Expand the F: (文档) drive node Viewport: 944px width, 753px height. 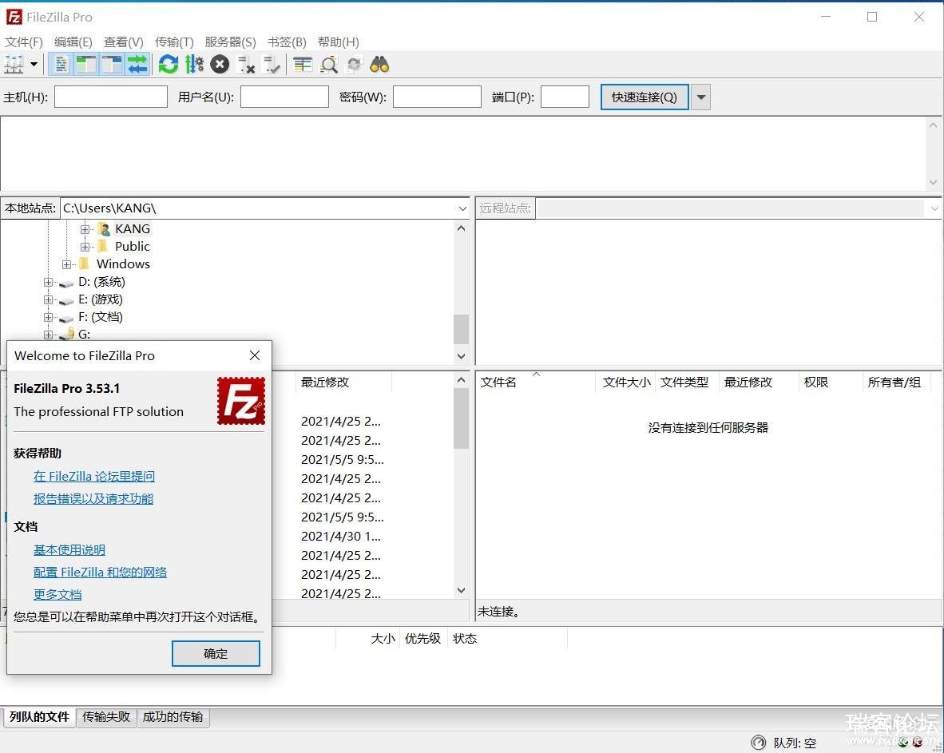tap(48, 316)
